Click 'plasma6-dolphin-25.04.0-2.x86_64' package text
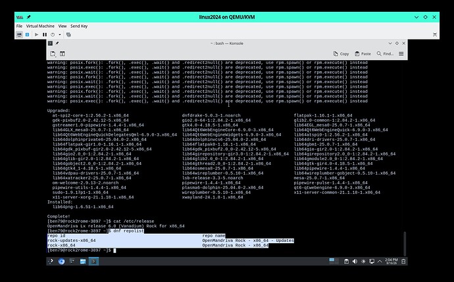 pos(222,188)
